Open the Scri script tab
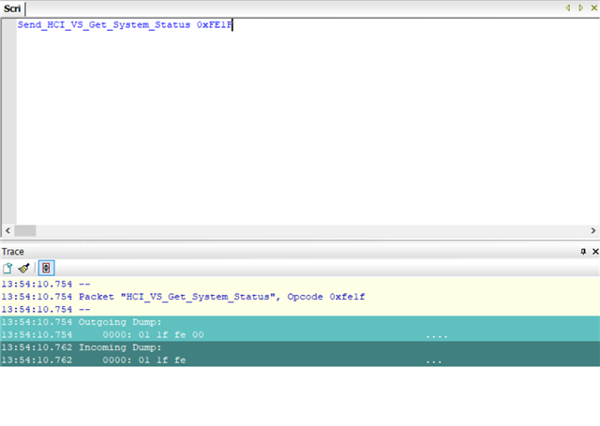 [12, 8]
